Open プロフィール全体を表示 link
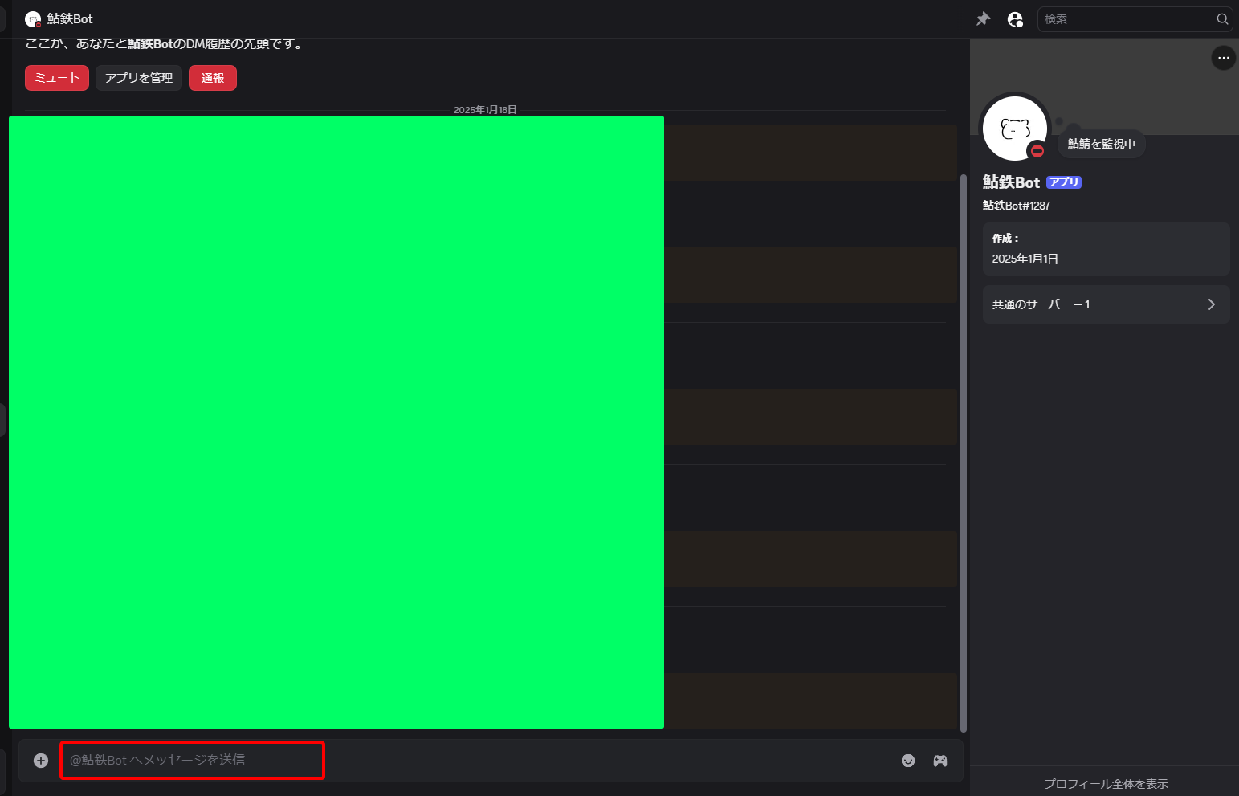The width and height of the screenshot is (1239, 796). pos(1107,784)
